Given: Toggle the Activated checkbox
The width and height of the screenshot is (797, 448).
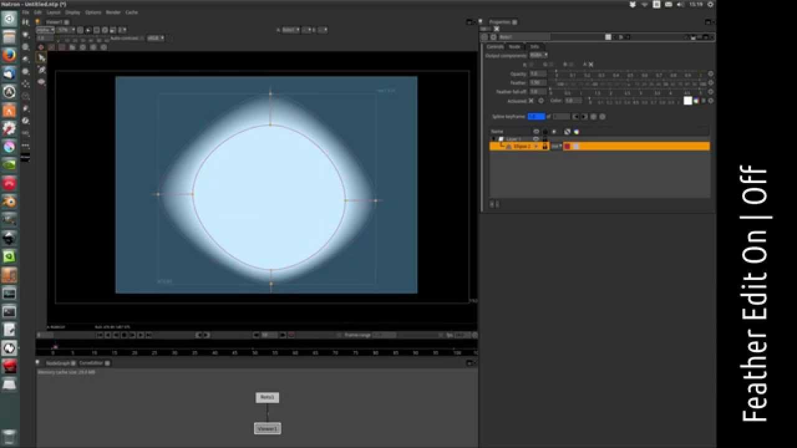Looking at the screenshot, I should click(x=531, y=101).
